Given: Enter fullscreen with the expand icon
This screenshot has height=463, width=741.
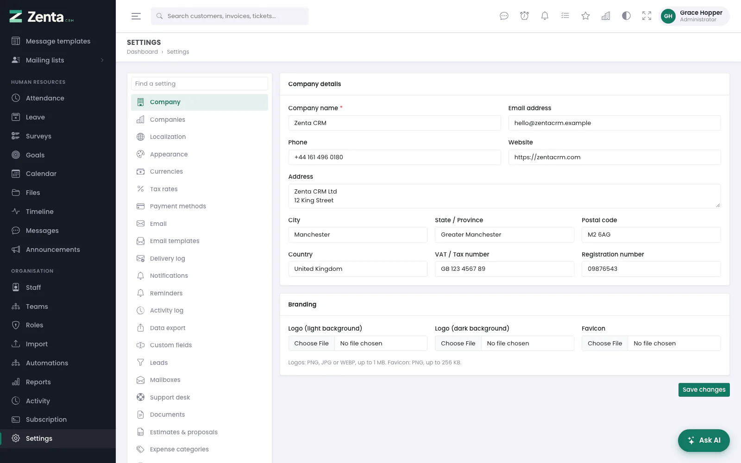Looking at the screenshot, I should click(x=647, y=16).
